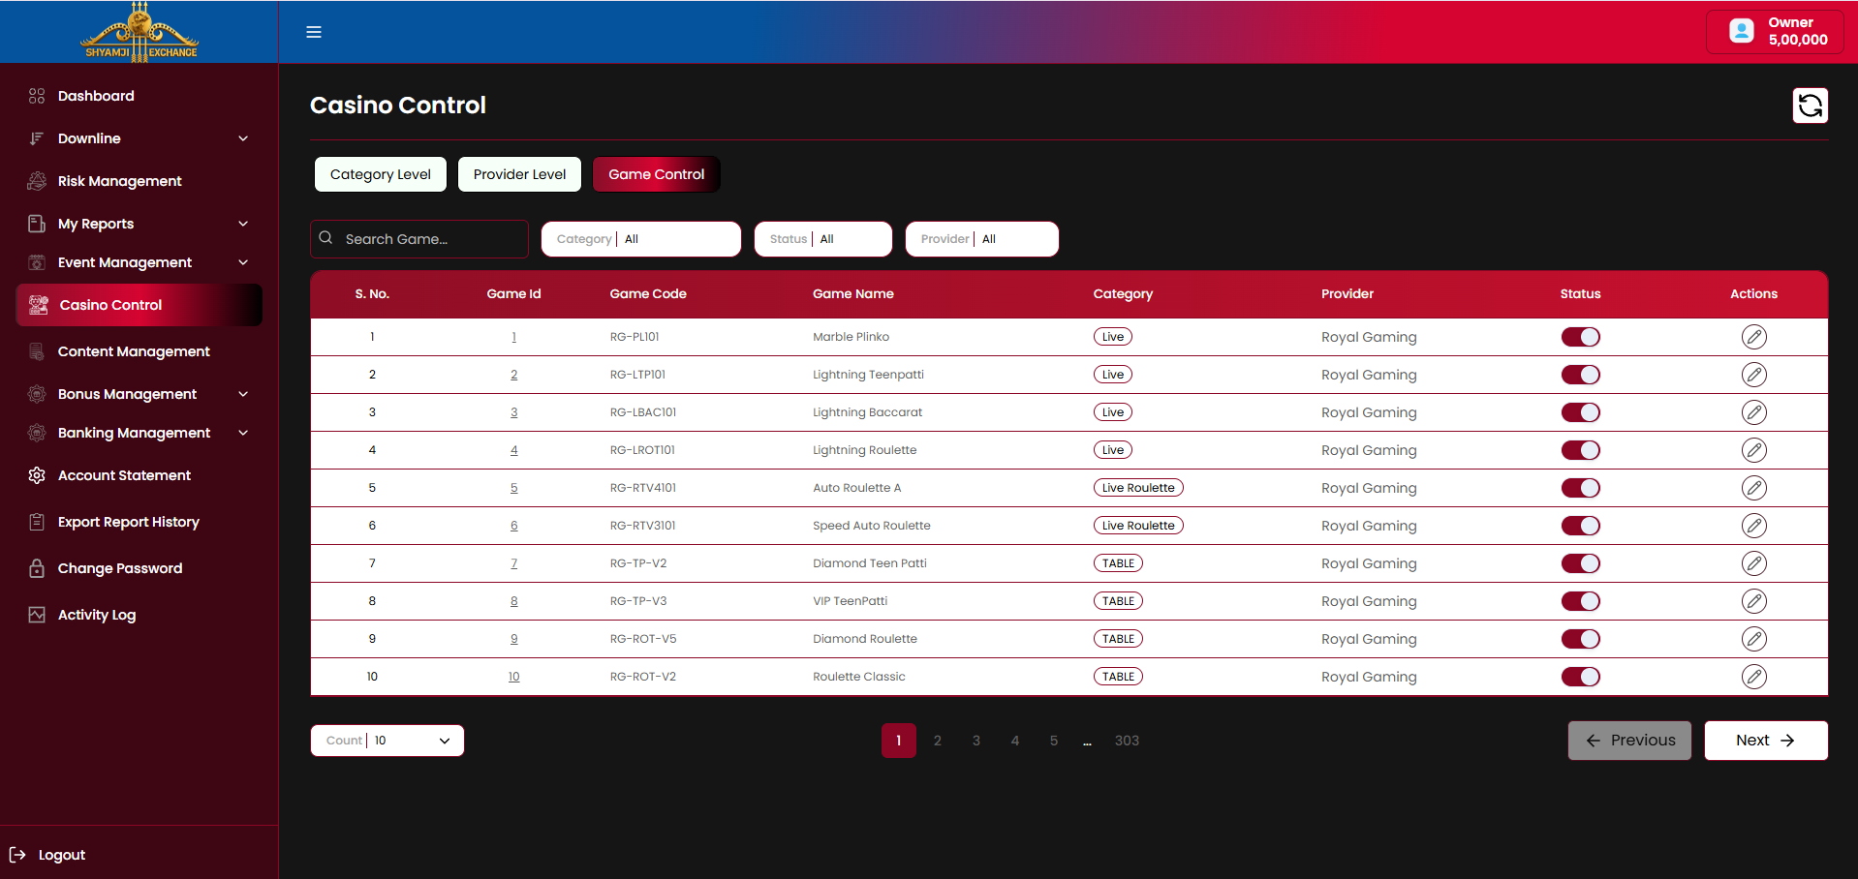Screen dimensions: 1858x879
Task: Expand the Banking Management menu chevron
Action: (243, 433)
